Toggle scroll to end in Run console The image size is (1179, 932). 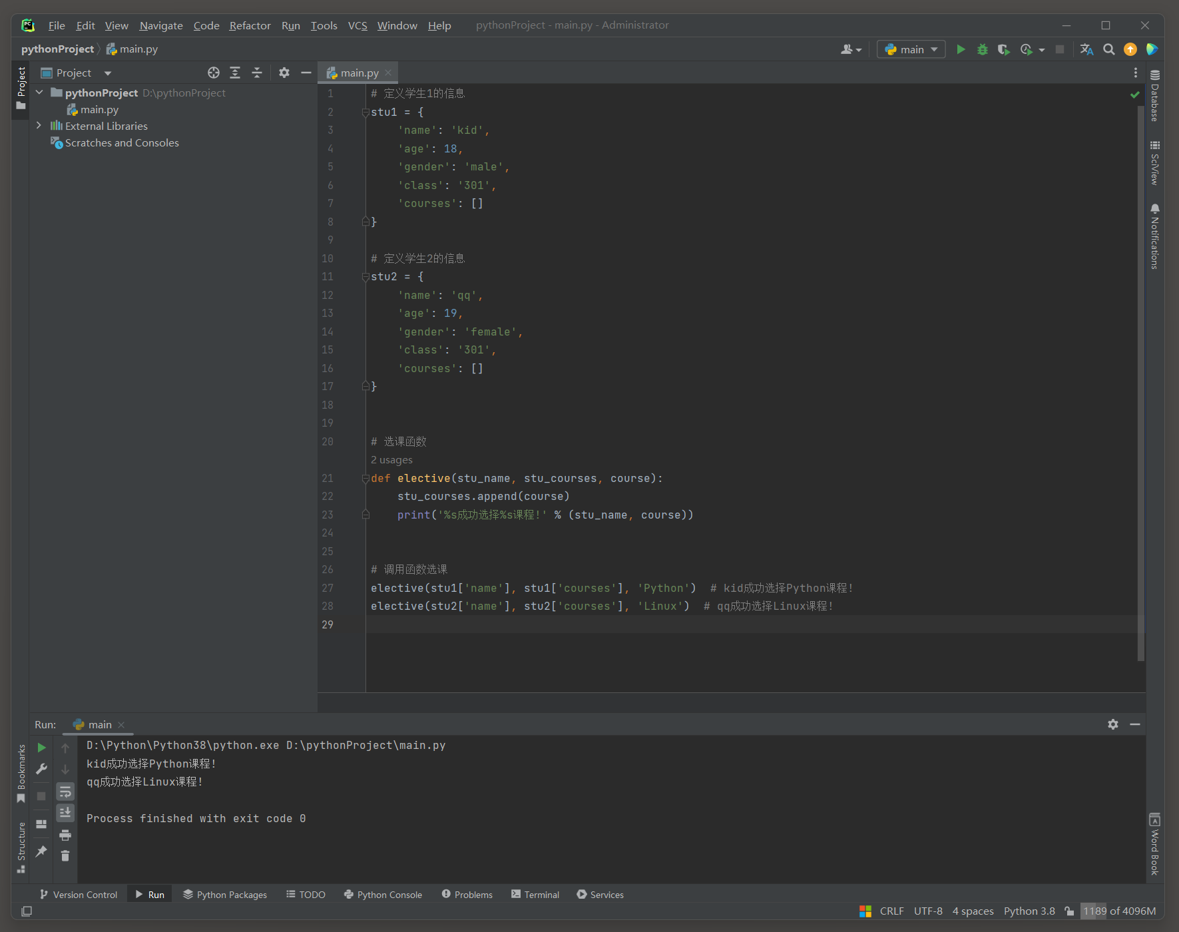click(65, 812)
